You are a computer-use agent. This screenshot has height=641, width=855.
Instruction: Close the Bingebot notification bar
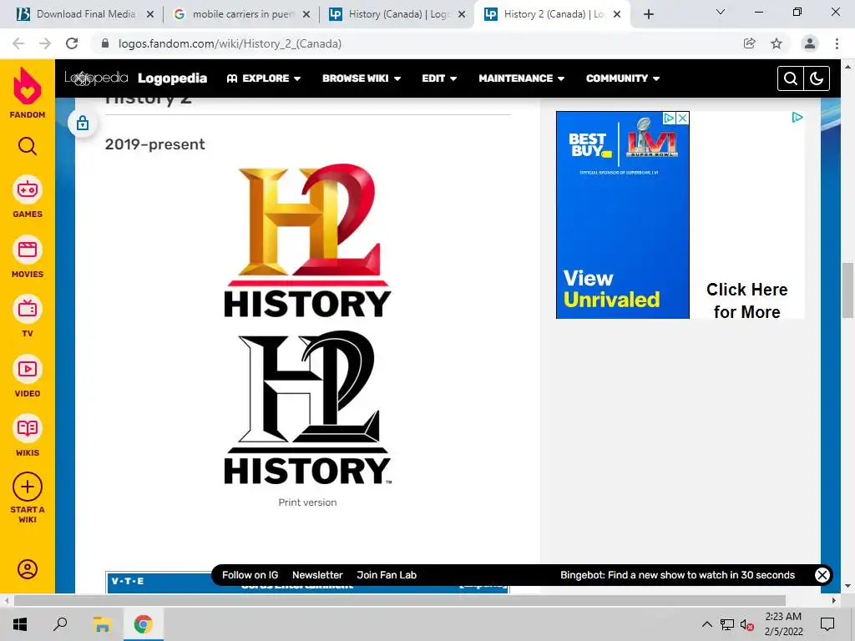click(822, 575)
